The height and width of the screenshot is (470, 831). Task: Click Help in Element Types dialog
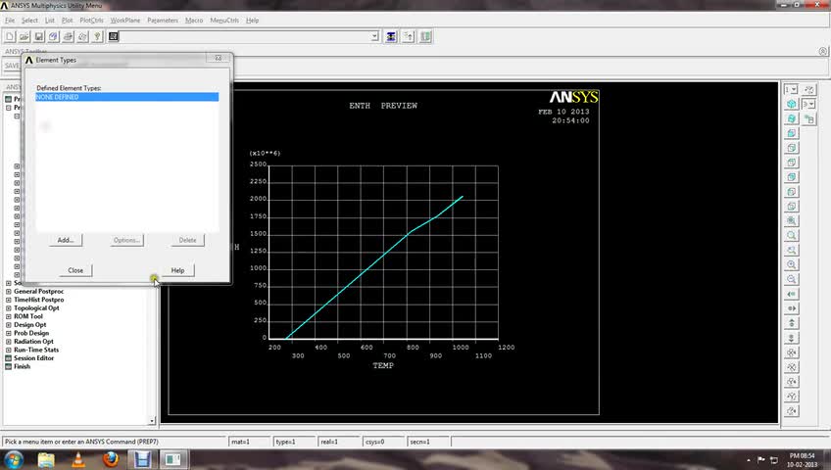point(177,270)
